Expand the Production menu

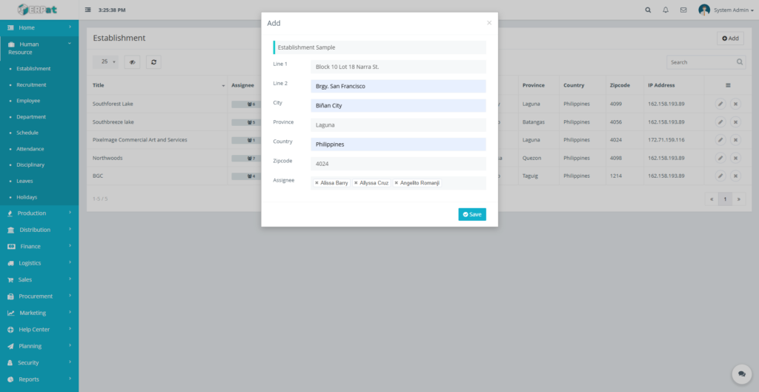pos(39,213)
